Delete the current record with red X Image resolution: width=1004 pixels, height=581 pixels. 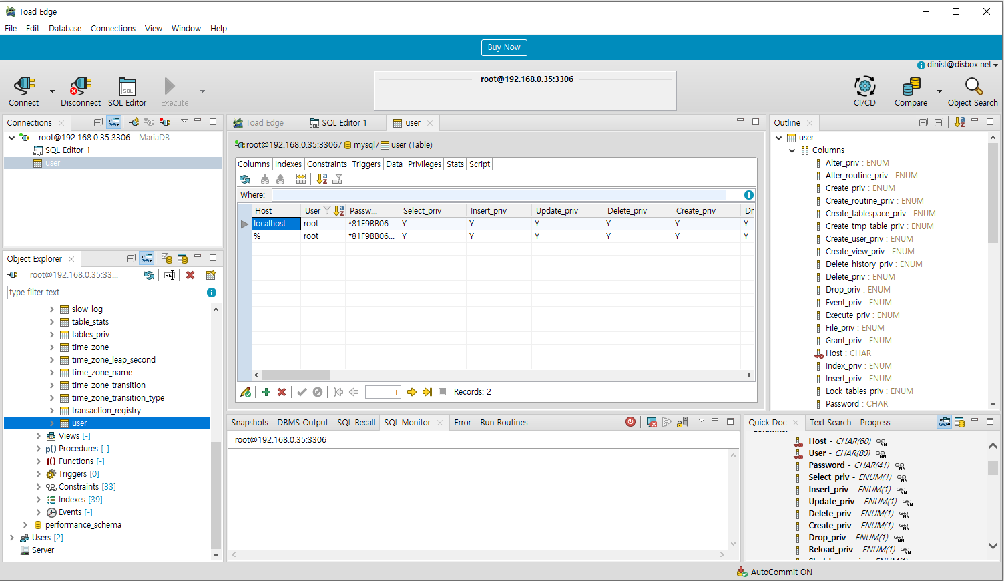[282, 392]
